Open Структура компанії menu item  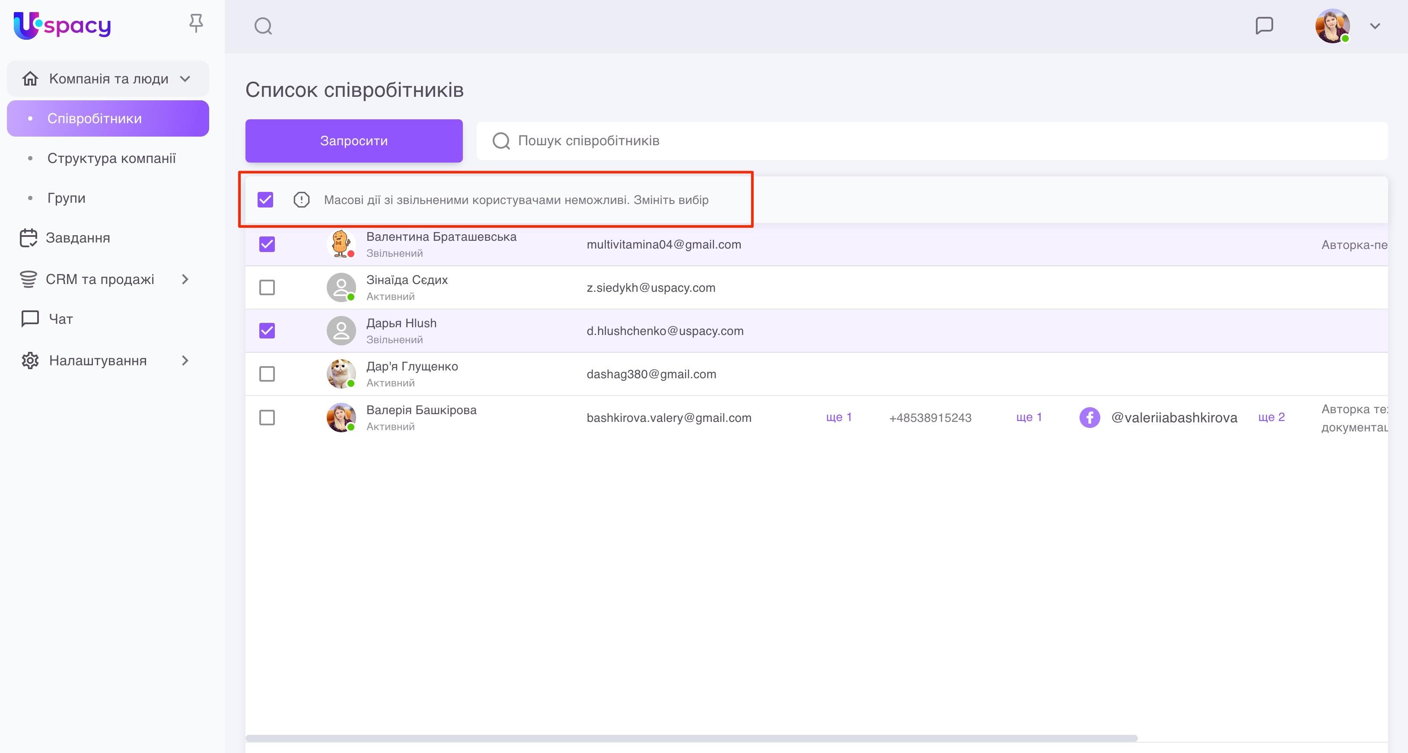point(111,159)
